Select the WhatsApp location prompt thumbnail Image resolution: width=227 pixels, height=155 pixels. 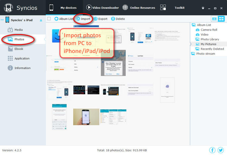[x=113, y=63]
